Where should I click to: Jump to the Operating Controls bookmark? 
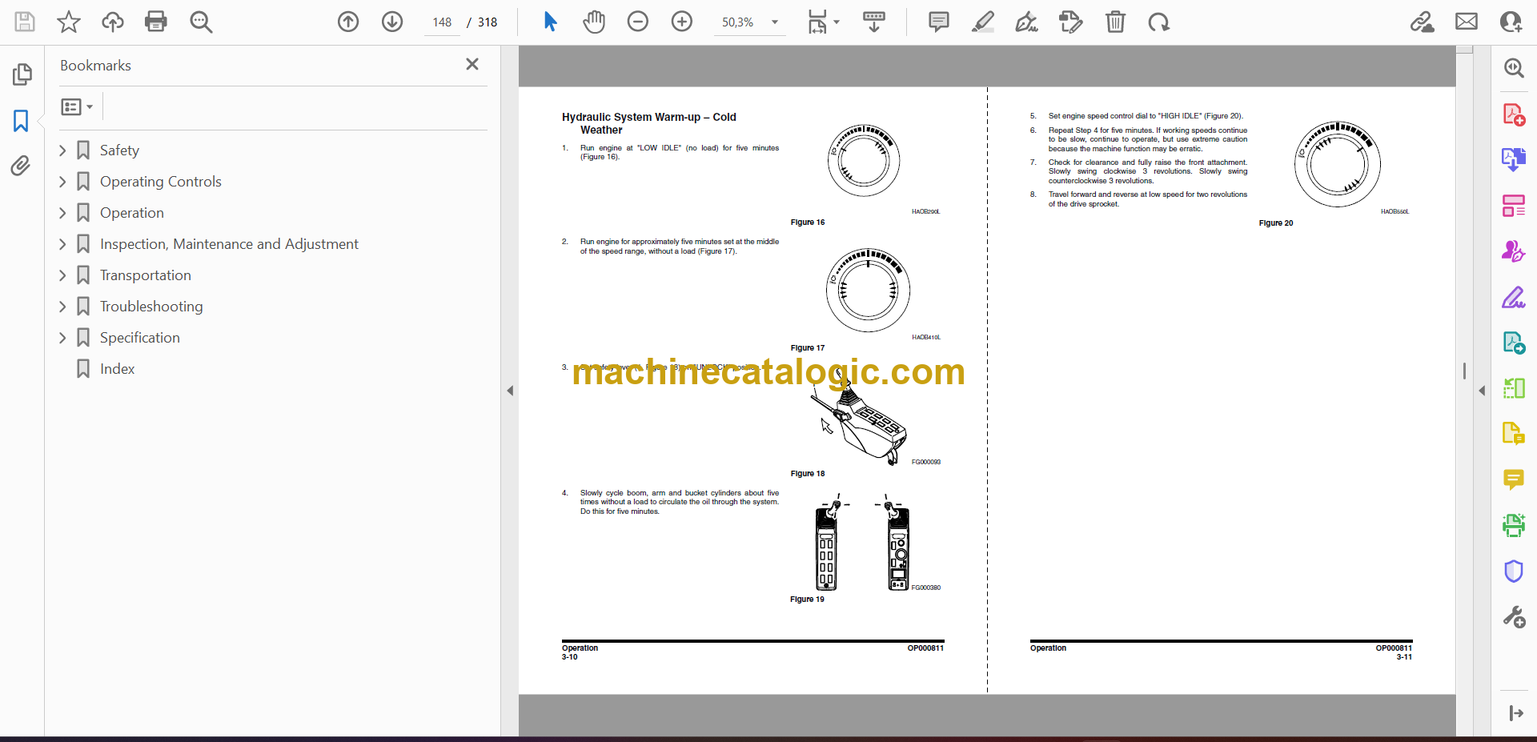160,182
